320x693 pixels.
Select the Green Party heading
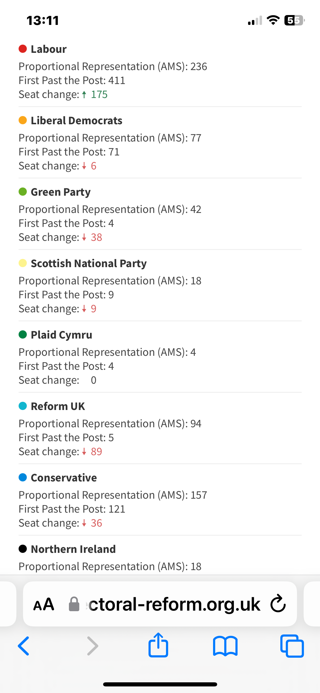(61, 192)
